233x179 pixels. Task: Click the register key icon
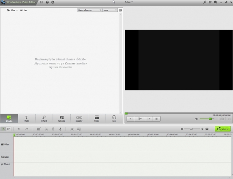tap(205, 2)
